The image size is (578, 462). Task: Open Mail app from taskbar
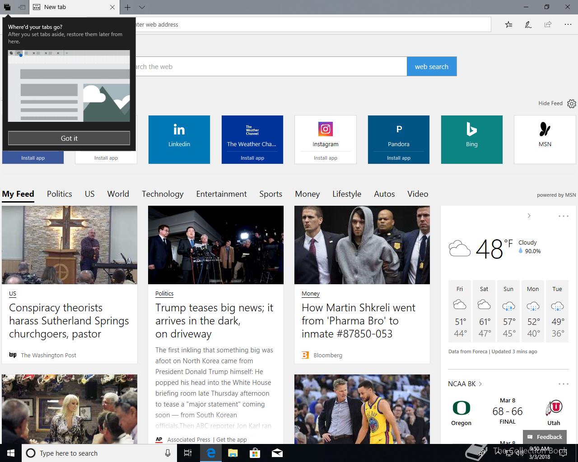pyautogui.click(x=277, y=453)
